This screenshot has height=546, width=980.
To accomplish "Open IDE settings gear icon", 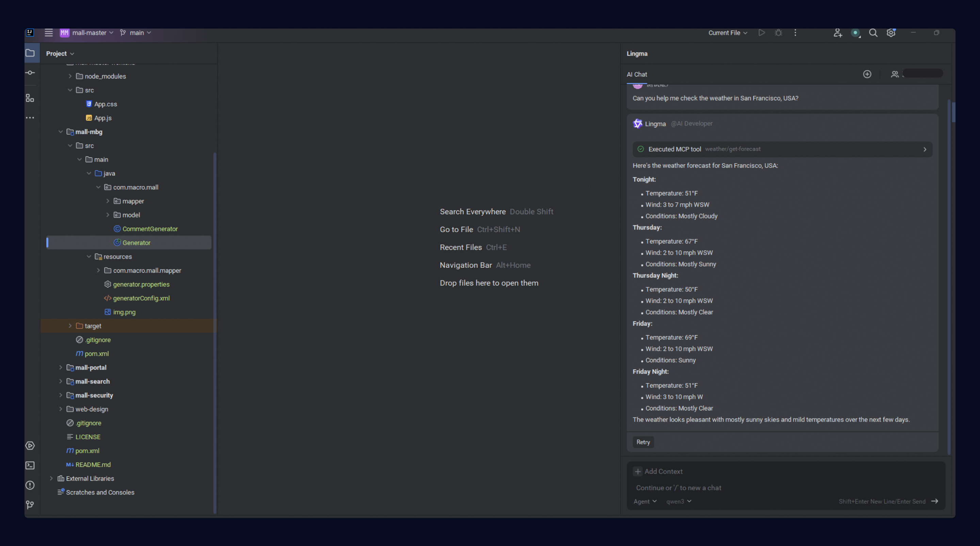I will [891, 33].
